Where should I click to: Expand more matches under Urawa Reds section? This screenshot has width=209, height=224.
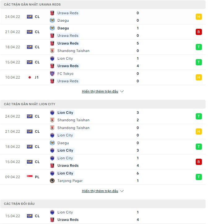click(x=100, y=92)
